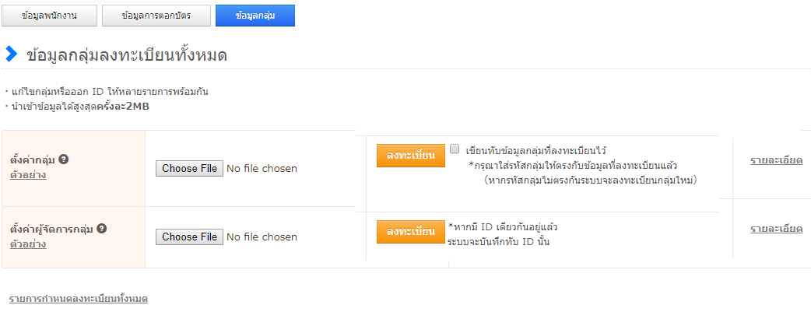Click ลงทะเบียน button in ตั้งค่ากลุ่ม row
The width and height of the screenshot is (811, 333).
pos(411,155)
